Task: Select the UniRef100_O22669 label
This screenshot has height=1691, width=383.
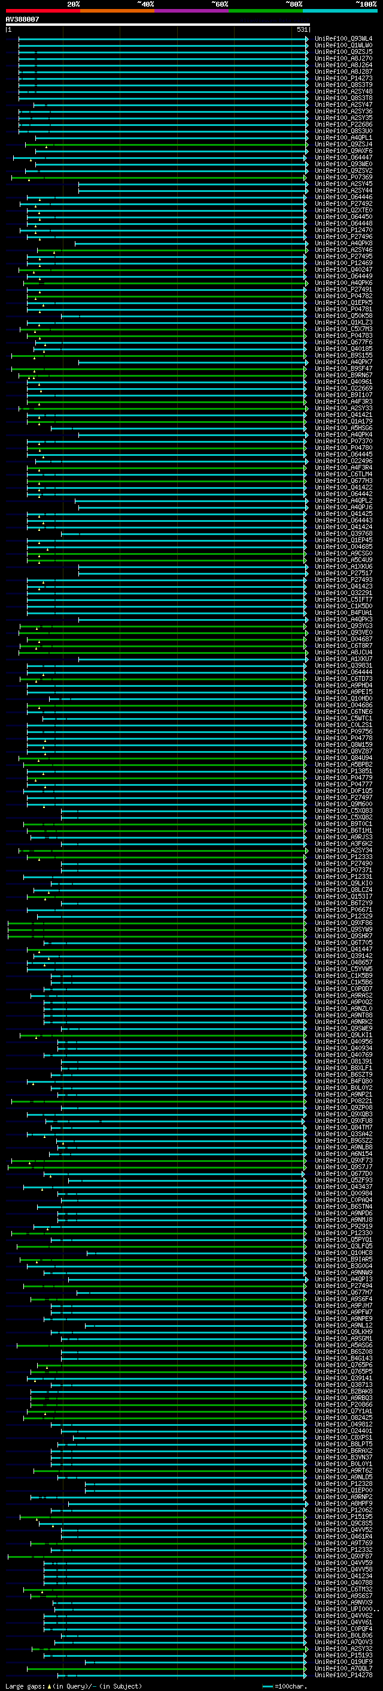Action: point(344,388)
